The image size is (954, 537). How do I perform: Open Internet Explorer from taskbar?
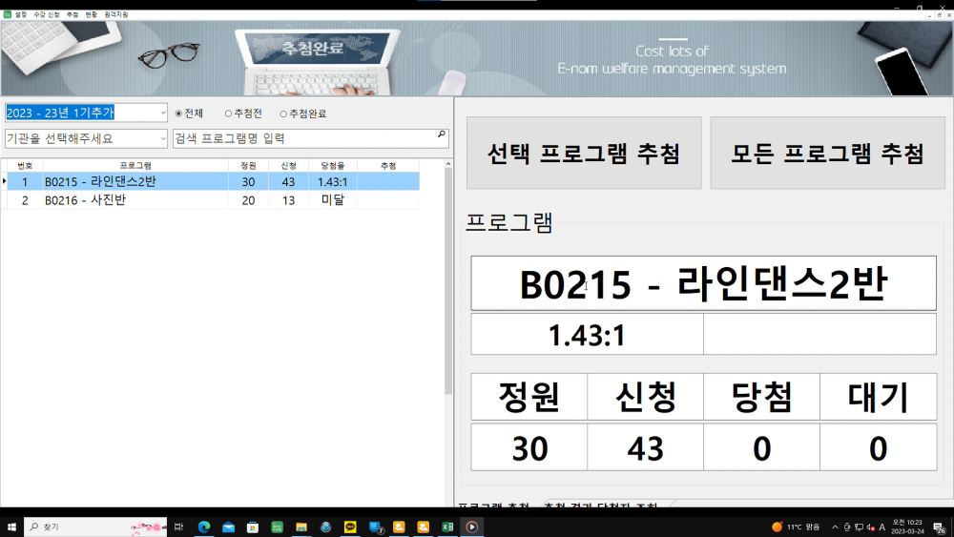[x=325, y=527]
